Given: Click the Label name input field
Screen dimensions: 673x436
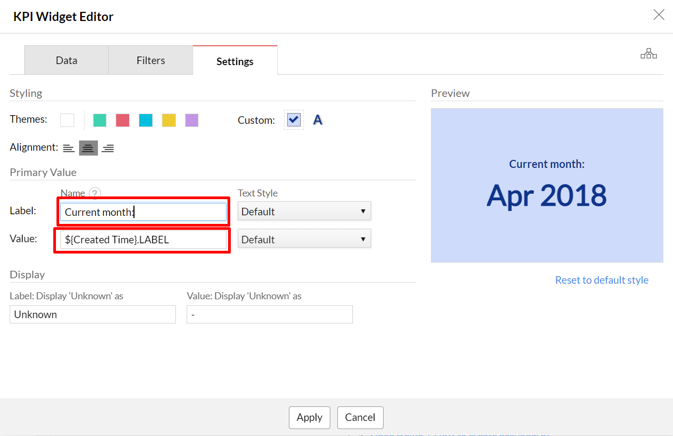Looking at the screenshot, I should 143,212.
